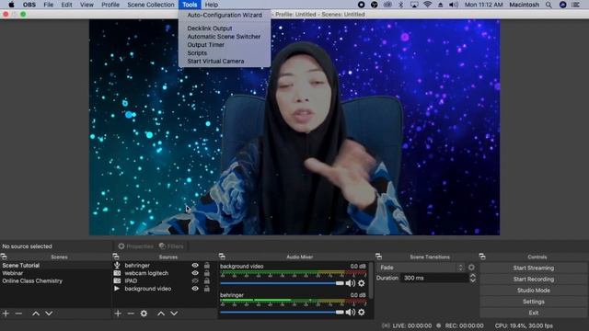Click the camera icon of the webcam logitech source
The image size is (589, 331).
[x=117, y=273]
